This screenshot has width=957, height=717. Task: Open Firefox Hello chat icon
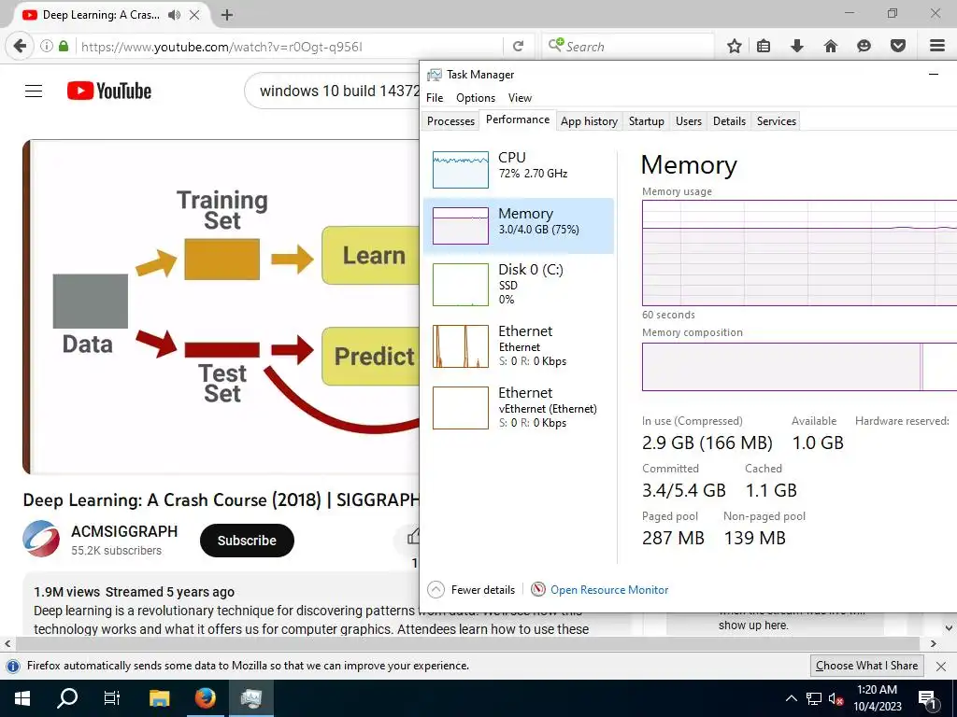pos(864,47)
